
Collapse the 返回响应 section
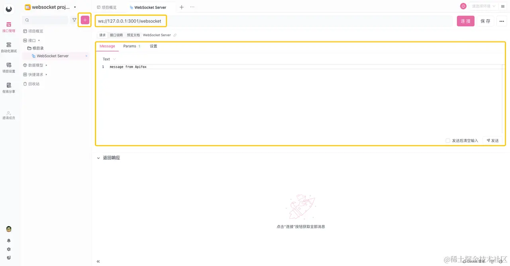pos(98,158)
